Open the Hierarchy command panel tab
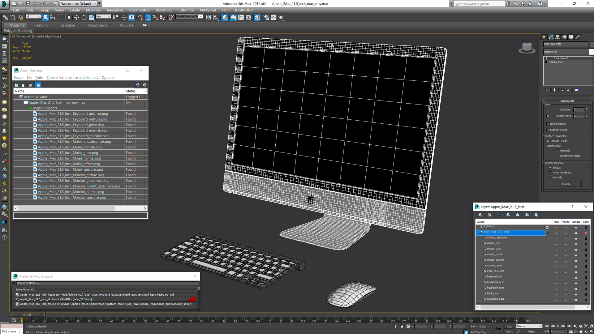Viewport: 594px width, 334px height. coord(557,37)
